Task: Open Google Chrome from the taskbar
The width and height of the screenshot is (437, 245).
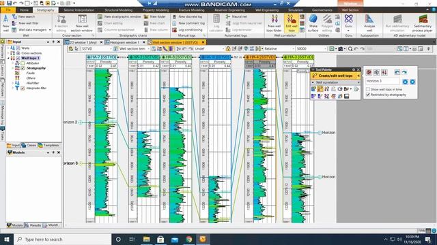Action: [x=188, y=239]
